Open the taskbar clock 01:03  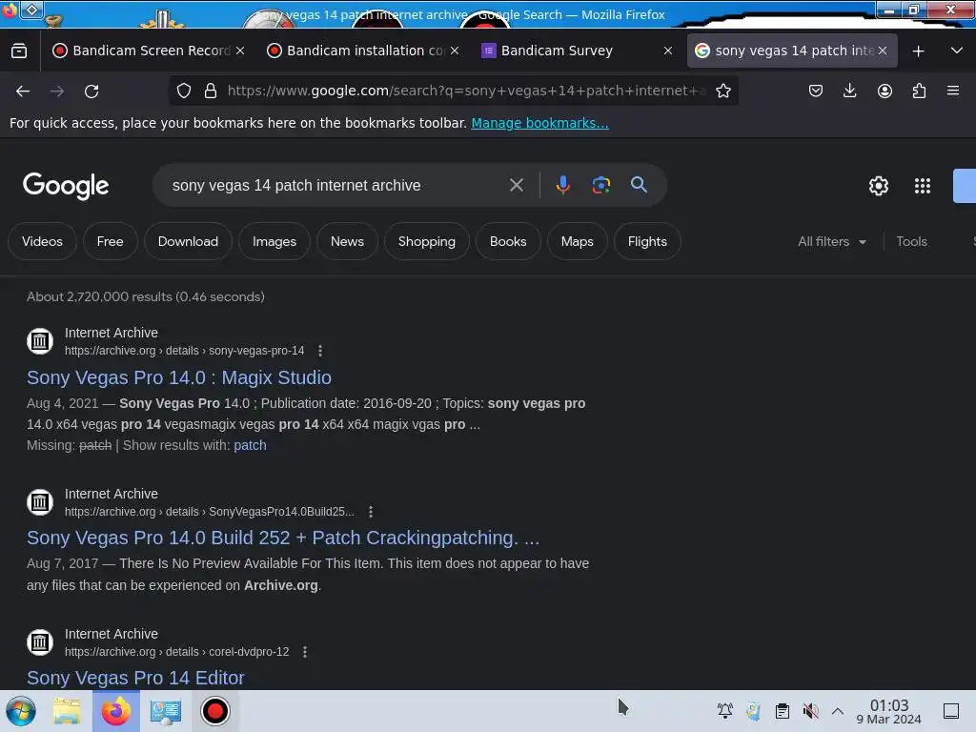pos(889,711)
